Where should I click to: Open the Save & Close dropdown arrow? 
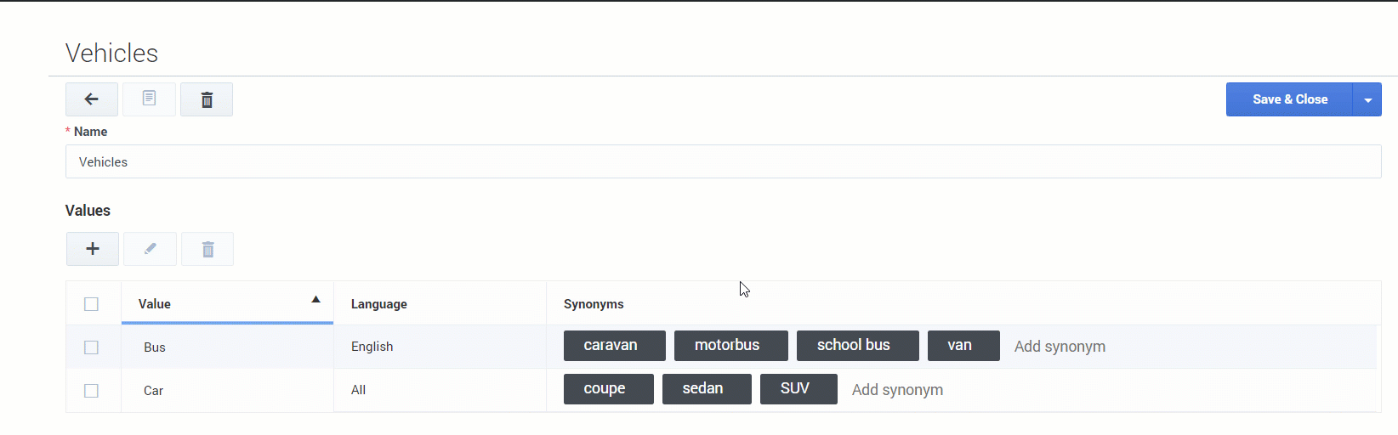point(1367,99)
